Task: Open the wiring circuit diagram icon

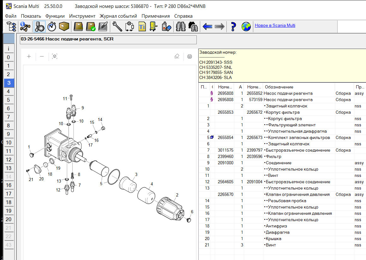Action: pyautogui.click(x=129, y=27)
